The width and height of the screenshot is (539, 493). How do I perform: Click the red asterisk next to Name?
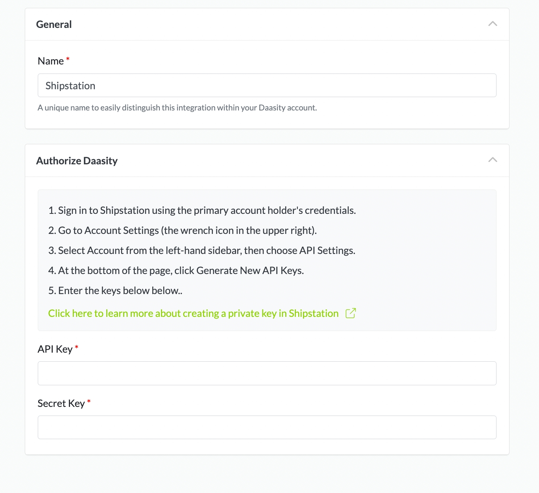pos(68,59)
